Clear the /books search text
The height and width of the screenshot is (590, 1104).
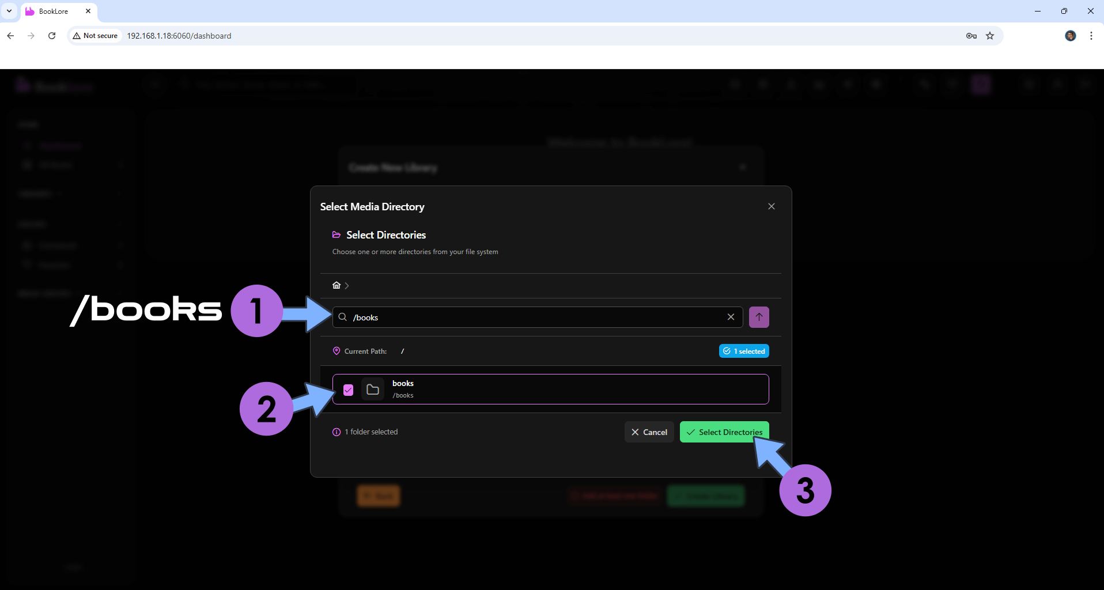[731, 317]
